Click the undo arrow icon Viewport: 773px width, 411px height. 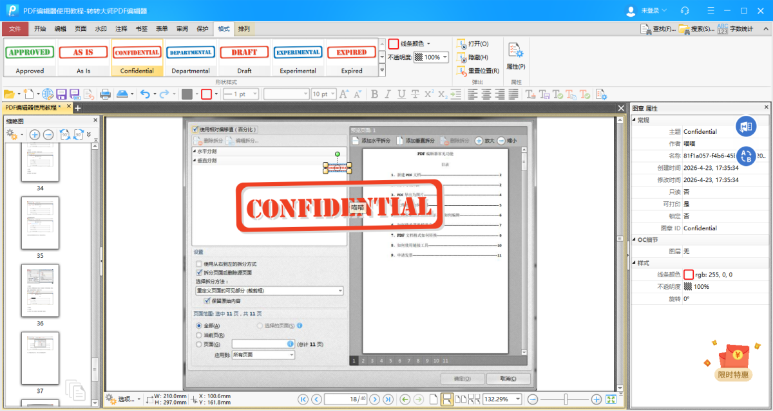144,94
